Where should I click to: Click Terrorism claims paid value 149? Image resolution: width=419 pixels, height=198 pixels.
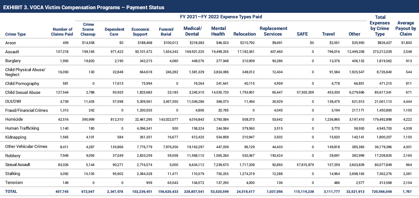66,183
